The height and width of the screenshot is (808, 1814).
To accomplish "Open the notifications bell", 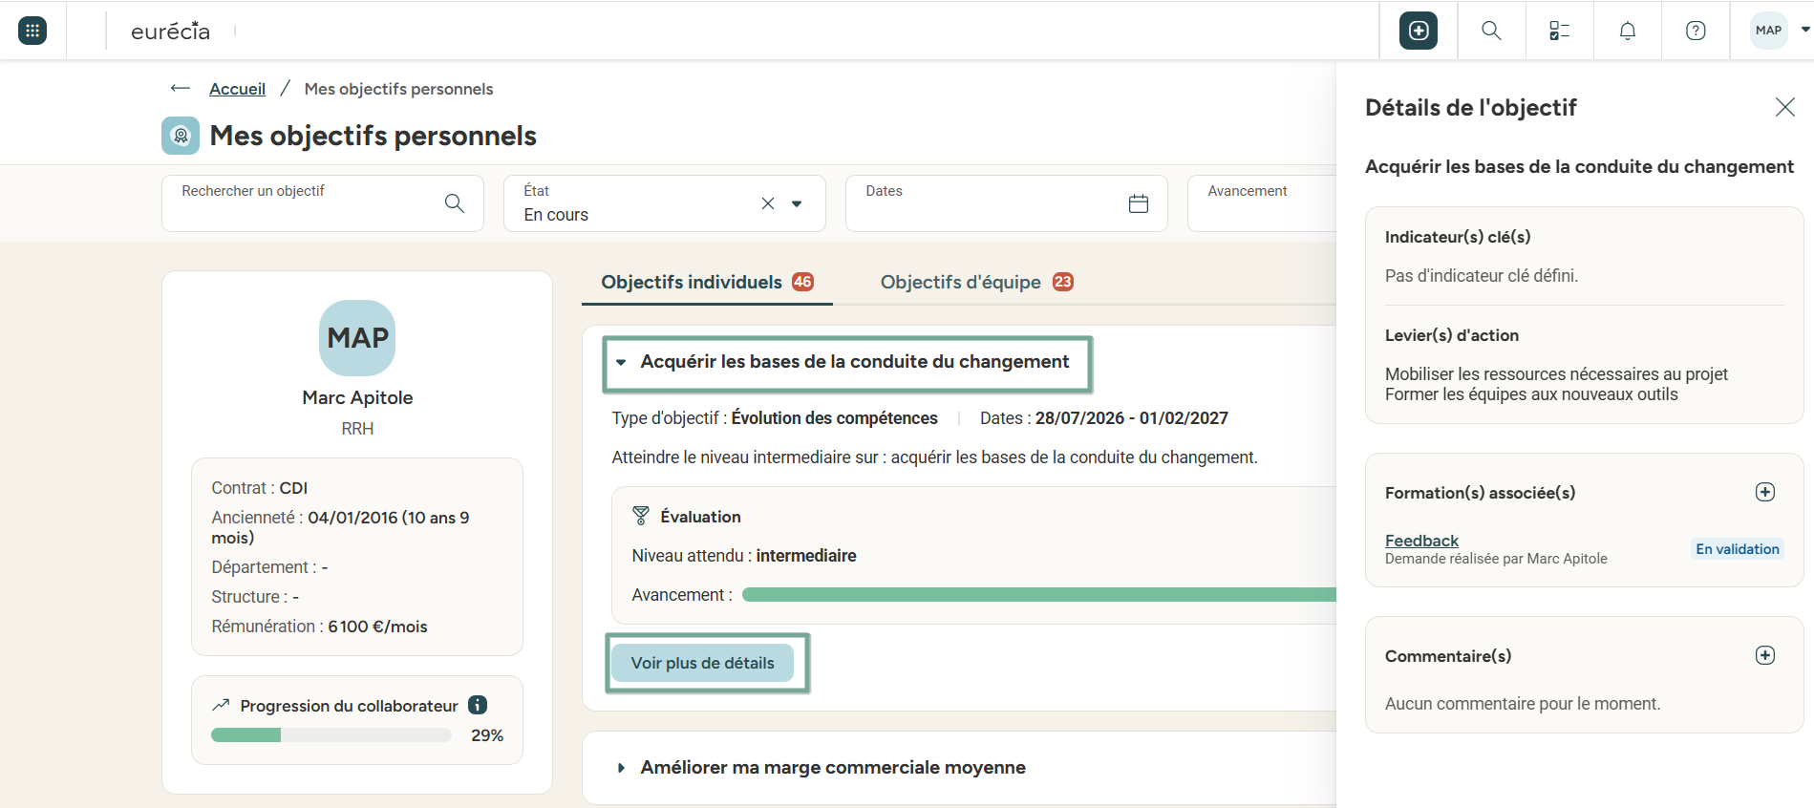I will click(x=1628, y=31).
